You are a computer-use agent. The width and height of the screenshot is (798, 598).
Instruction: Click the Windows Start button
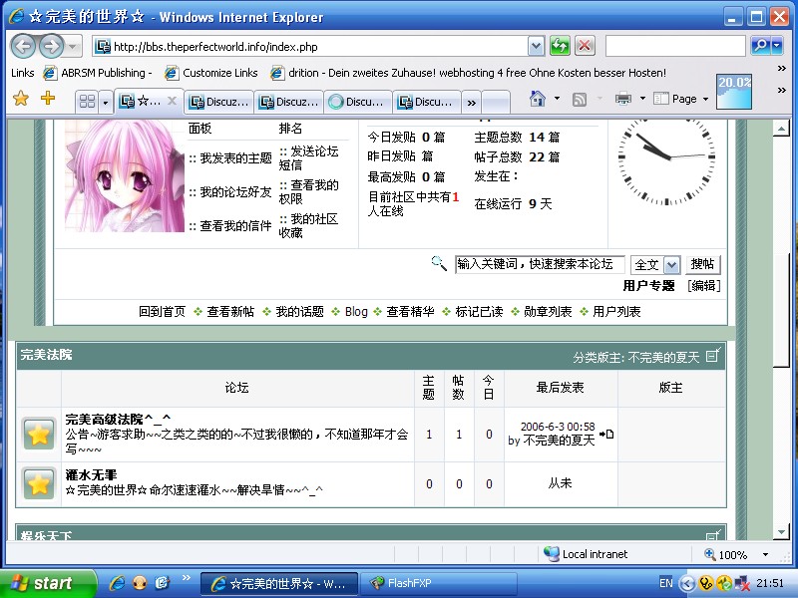[x=48, y=583]
